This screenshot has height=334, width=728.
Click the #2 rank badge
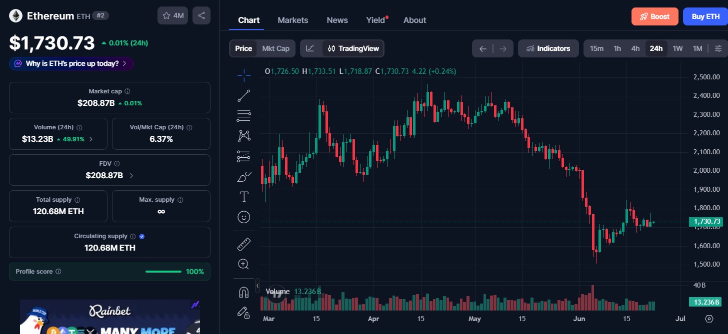coord(100,15)
